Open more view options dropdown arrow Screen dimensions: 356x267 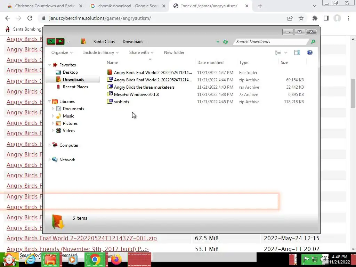point(286,52)
